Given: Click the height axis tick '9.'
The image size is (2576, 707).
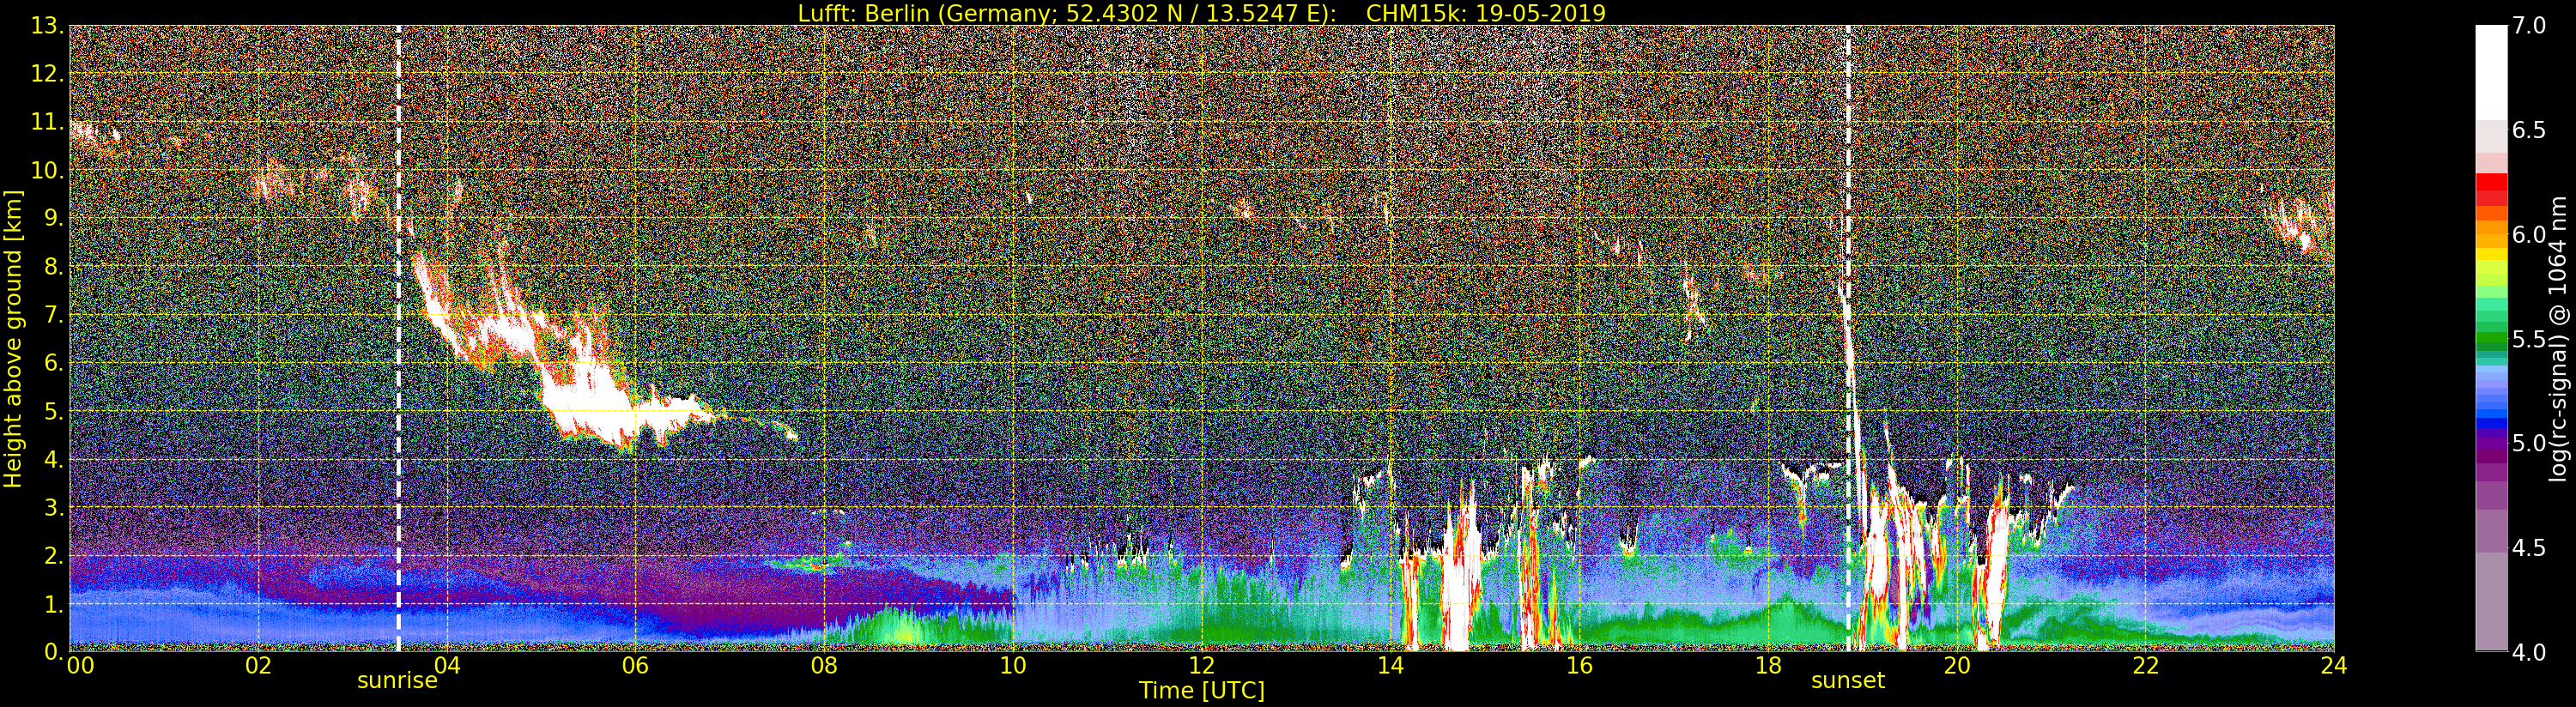Looking at the screenshot, I should pyautogui.click(x=53, y=218).
